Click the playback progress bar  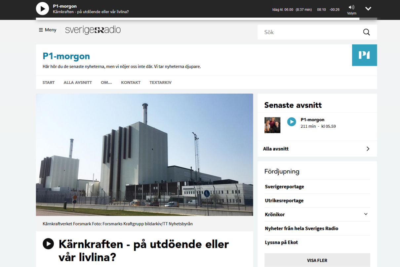click(x=198, y=19)
